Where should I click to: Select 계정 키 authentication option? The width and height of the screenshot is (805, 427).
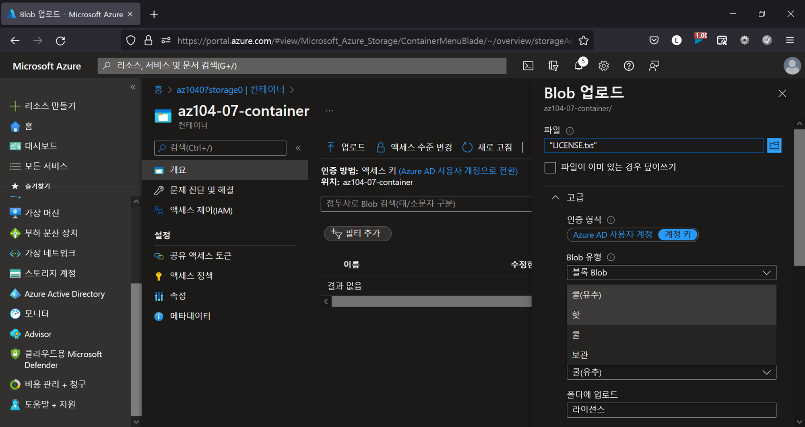tap(677, 235)
